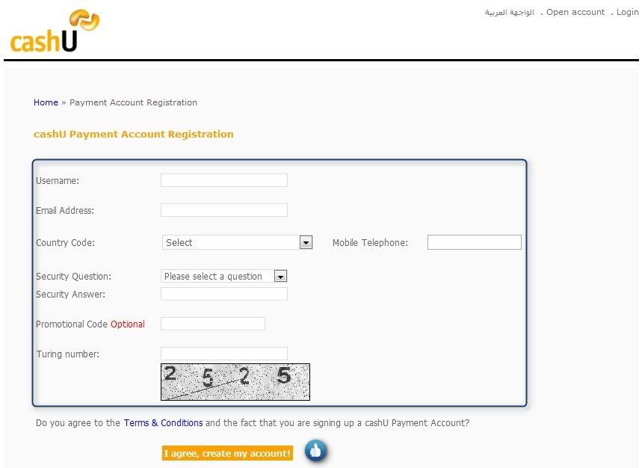The width and height of the screenshot is (642, 468).
Task: Click the Mobile Telephone input field
Action: [474, 242]
